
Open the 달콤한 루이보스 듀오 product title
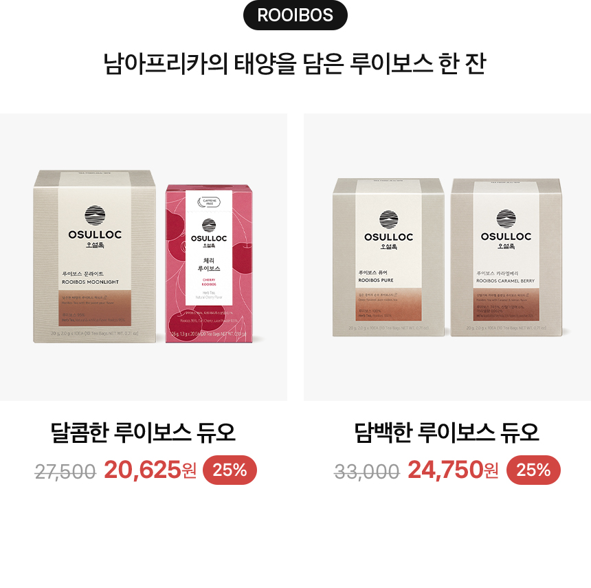[143, 432]
